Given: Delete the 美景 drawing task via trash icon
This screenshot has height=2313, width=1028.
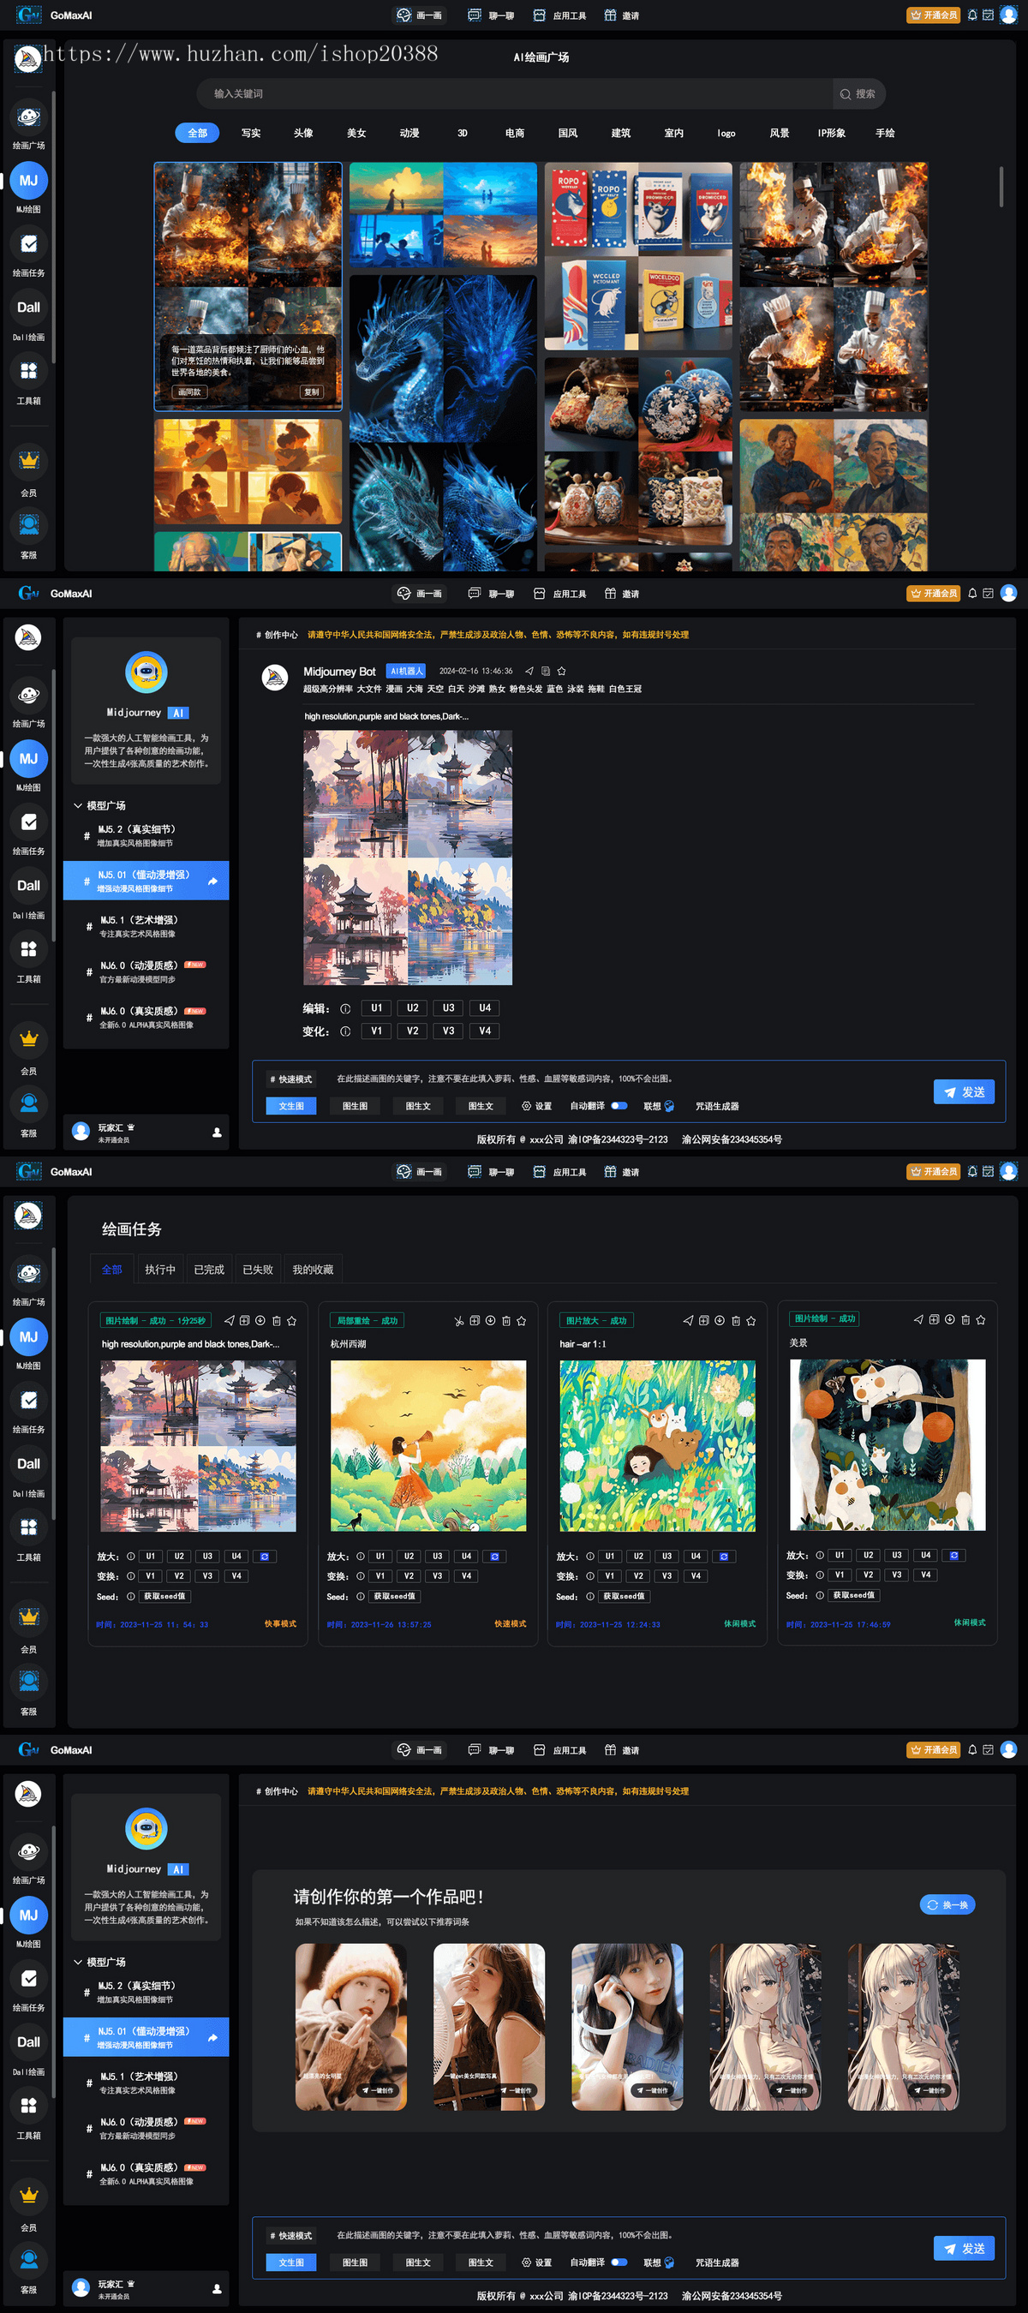Looking at the screenshot, I should point(965,1320).
